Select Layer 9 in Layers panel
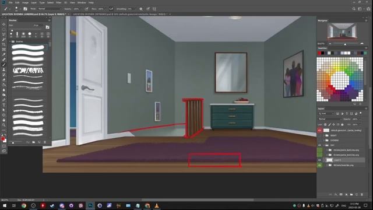Viewport: 373px width, 210px height. [x=344, y=160]
